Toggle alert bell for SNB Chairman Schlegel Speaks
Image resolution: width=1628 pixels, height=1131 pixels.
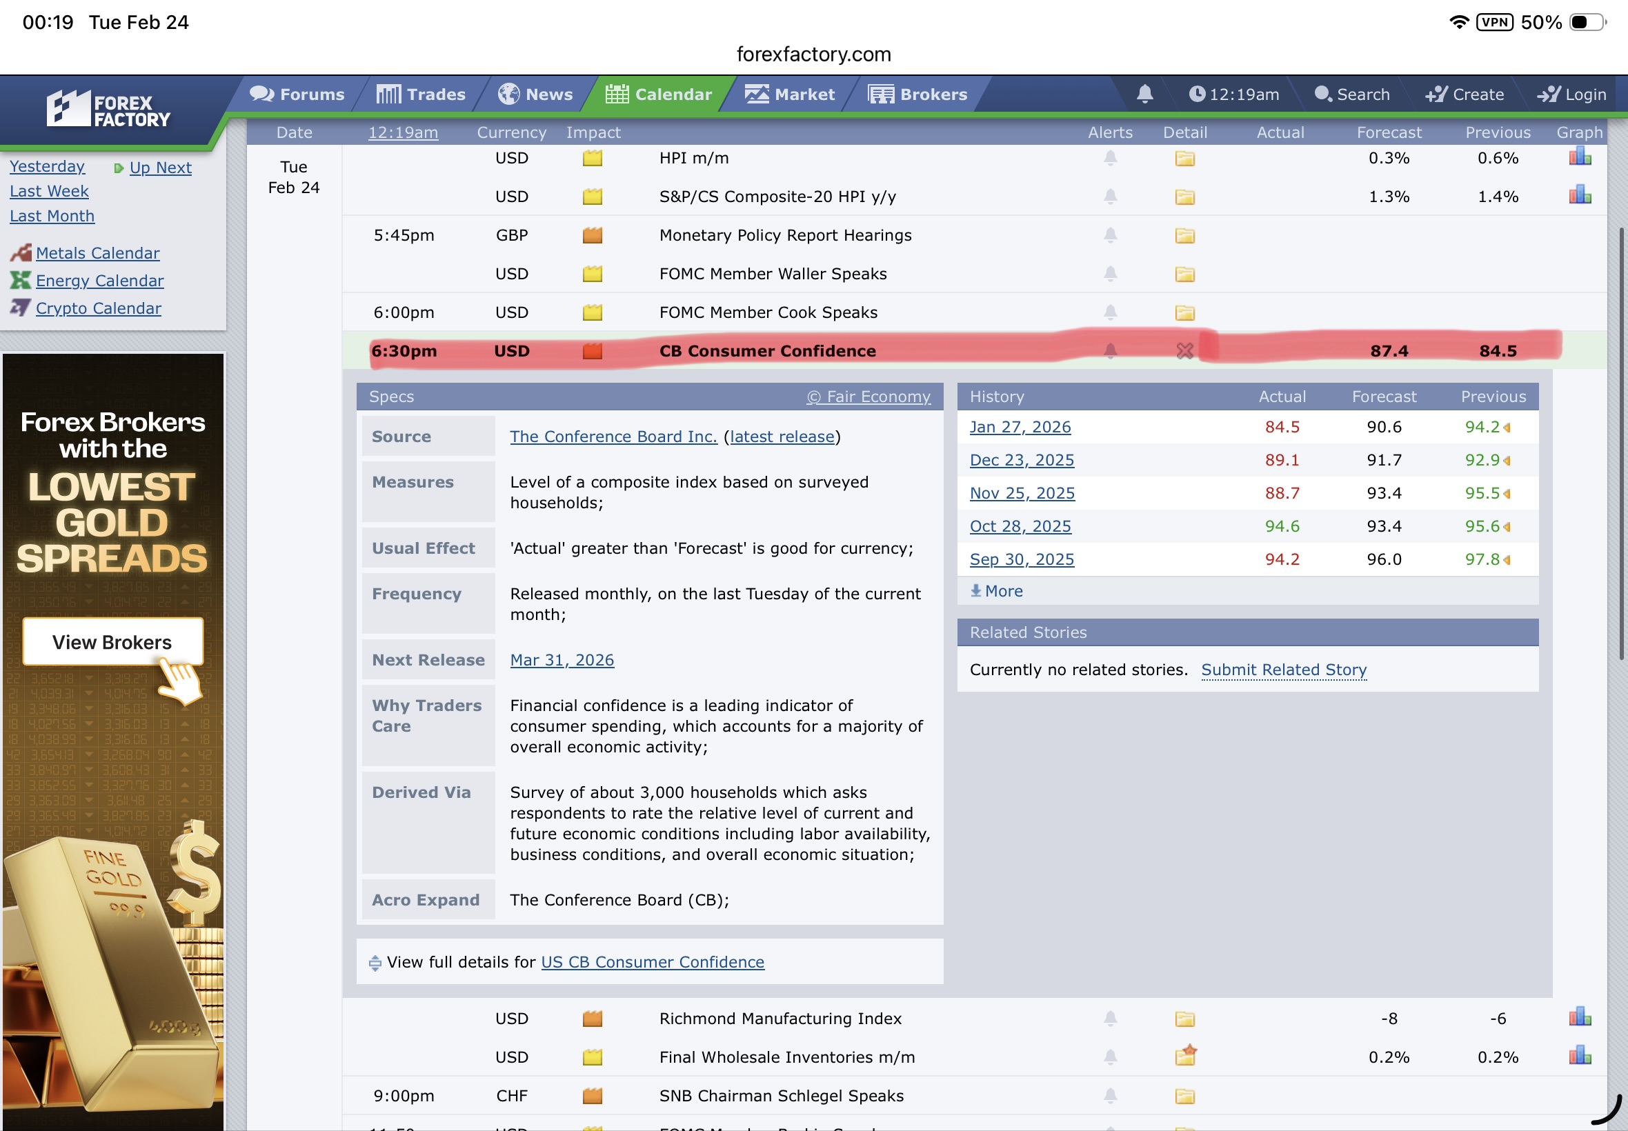[x=1110, y=1096]
